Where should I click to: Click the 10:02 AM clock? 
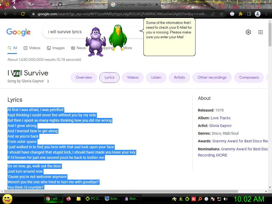pyautogui.click(x=249, y=199)
